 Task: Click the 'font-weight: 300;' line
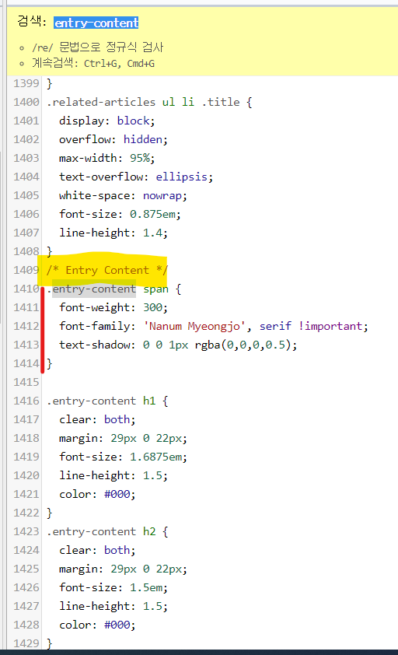[113, 307]
